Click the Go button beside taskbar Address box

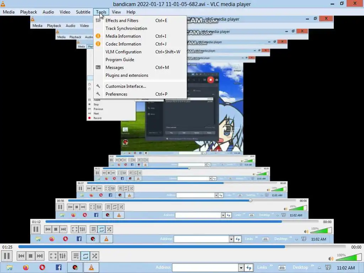[248, 268]
